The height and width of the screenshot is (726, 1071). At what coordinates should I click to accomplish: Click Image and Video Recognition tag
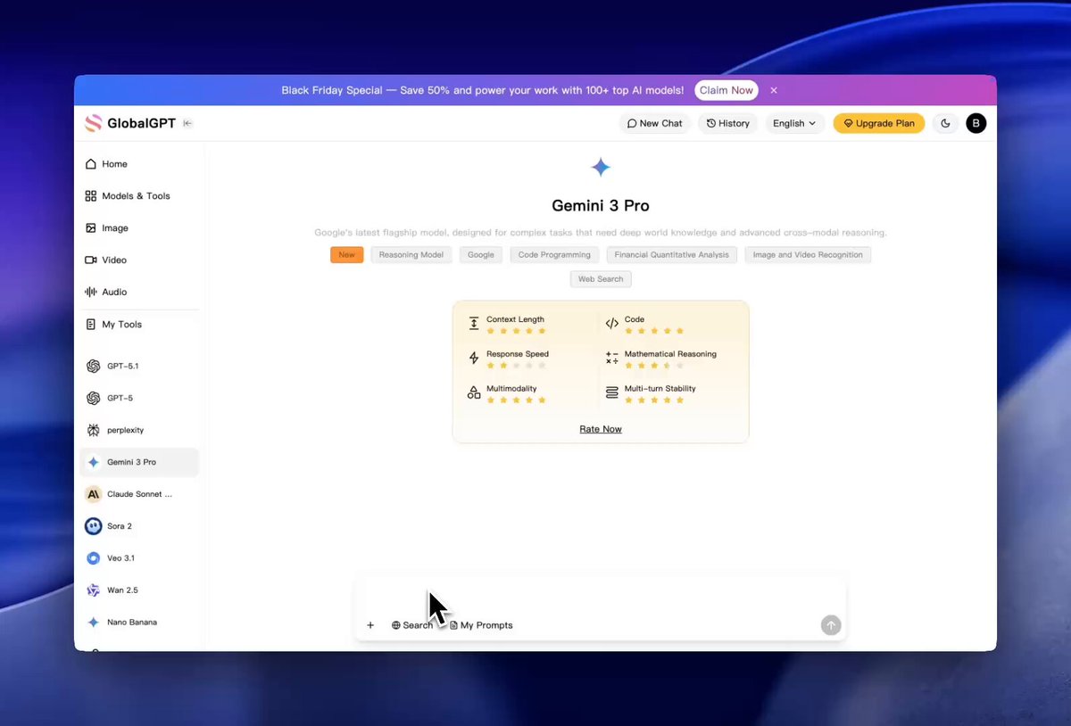[808, 255]
